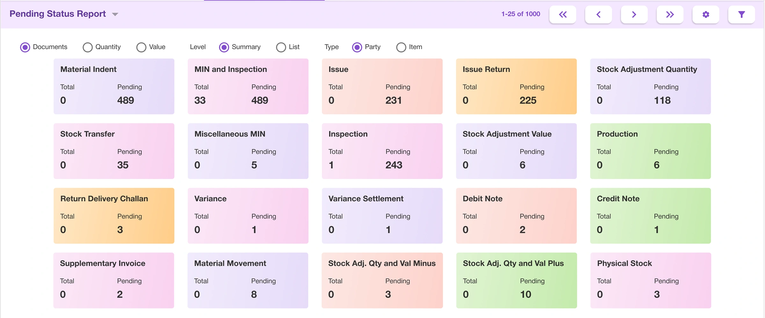Select the Quantity radio button
Screen dimensions: 765x318
pos(88,47)
